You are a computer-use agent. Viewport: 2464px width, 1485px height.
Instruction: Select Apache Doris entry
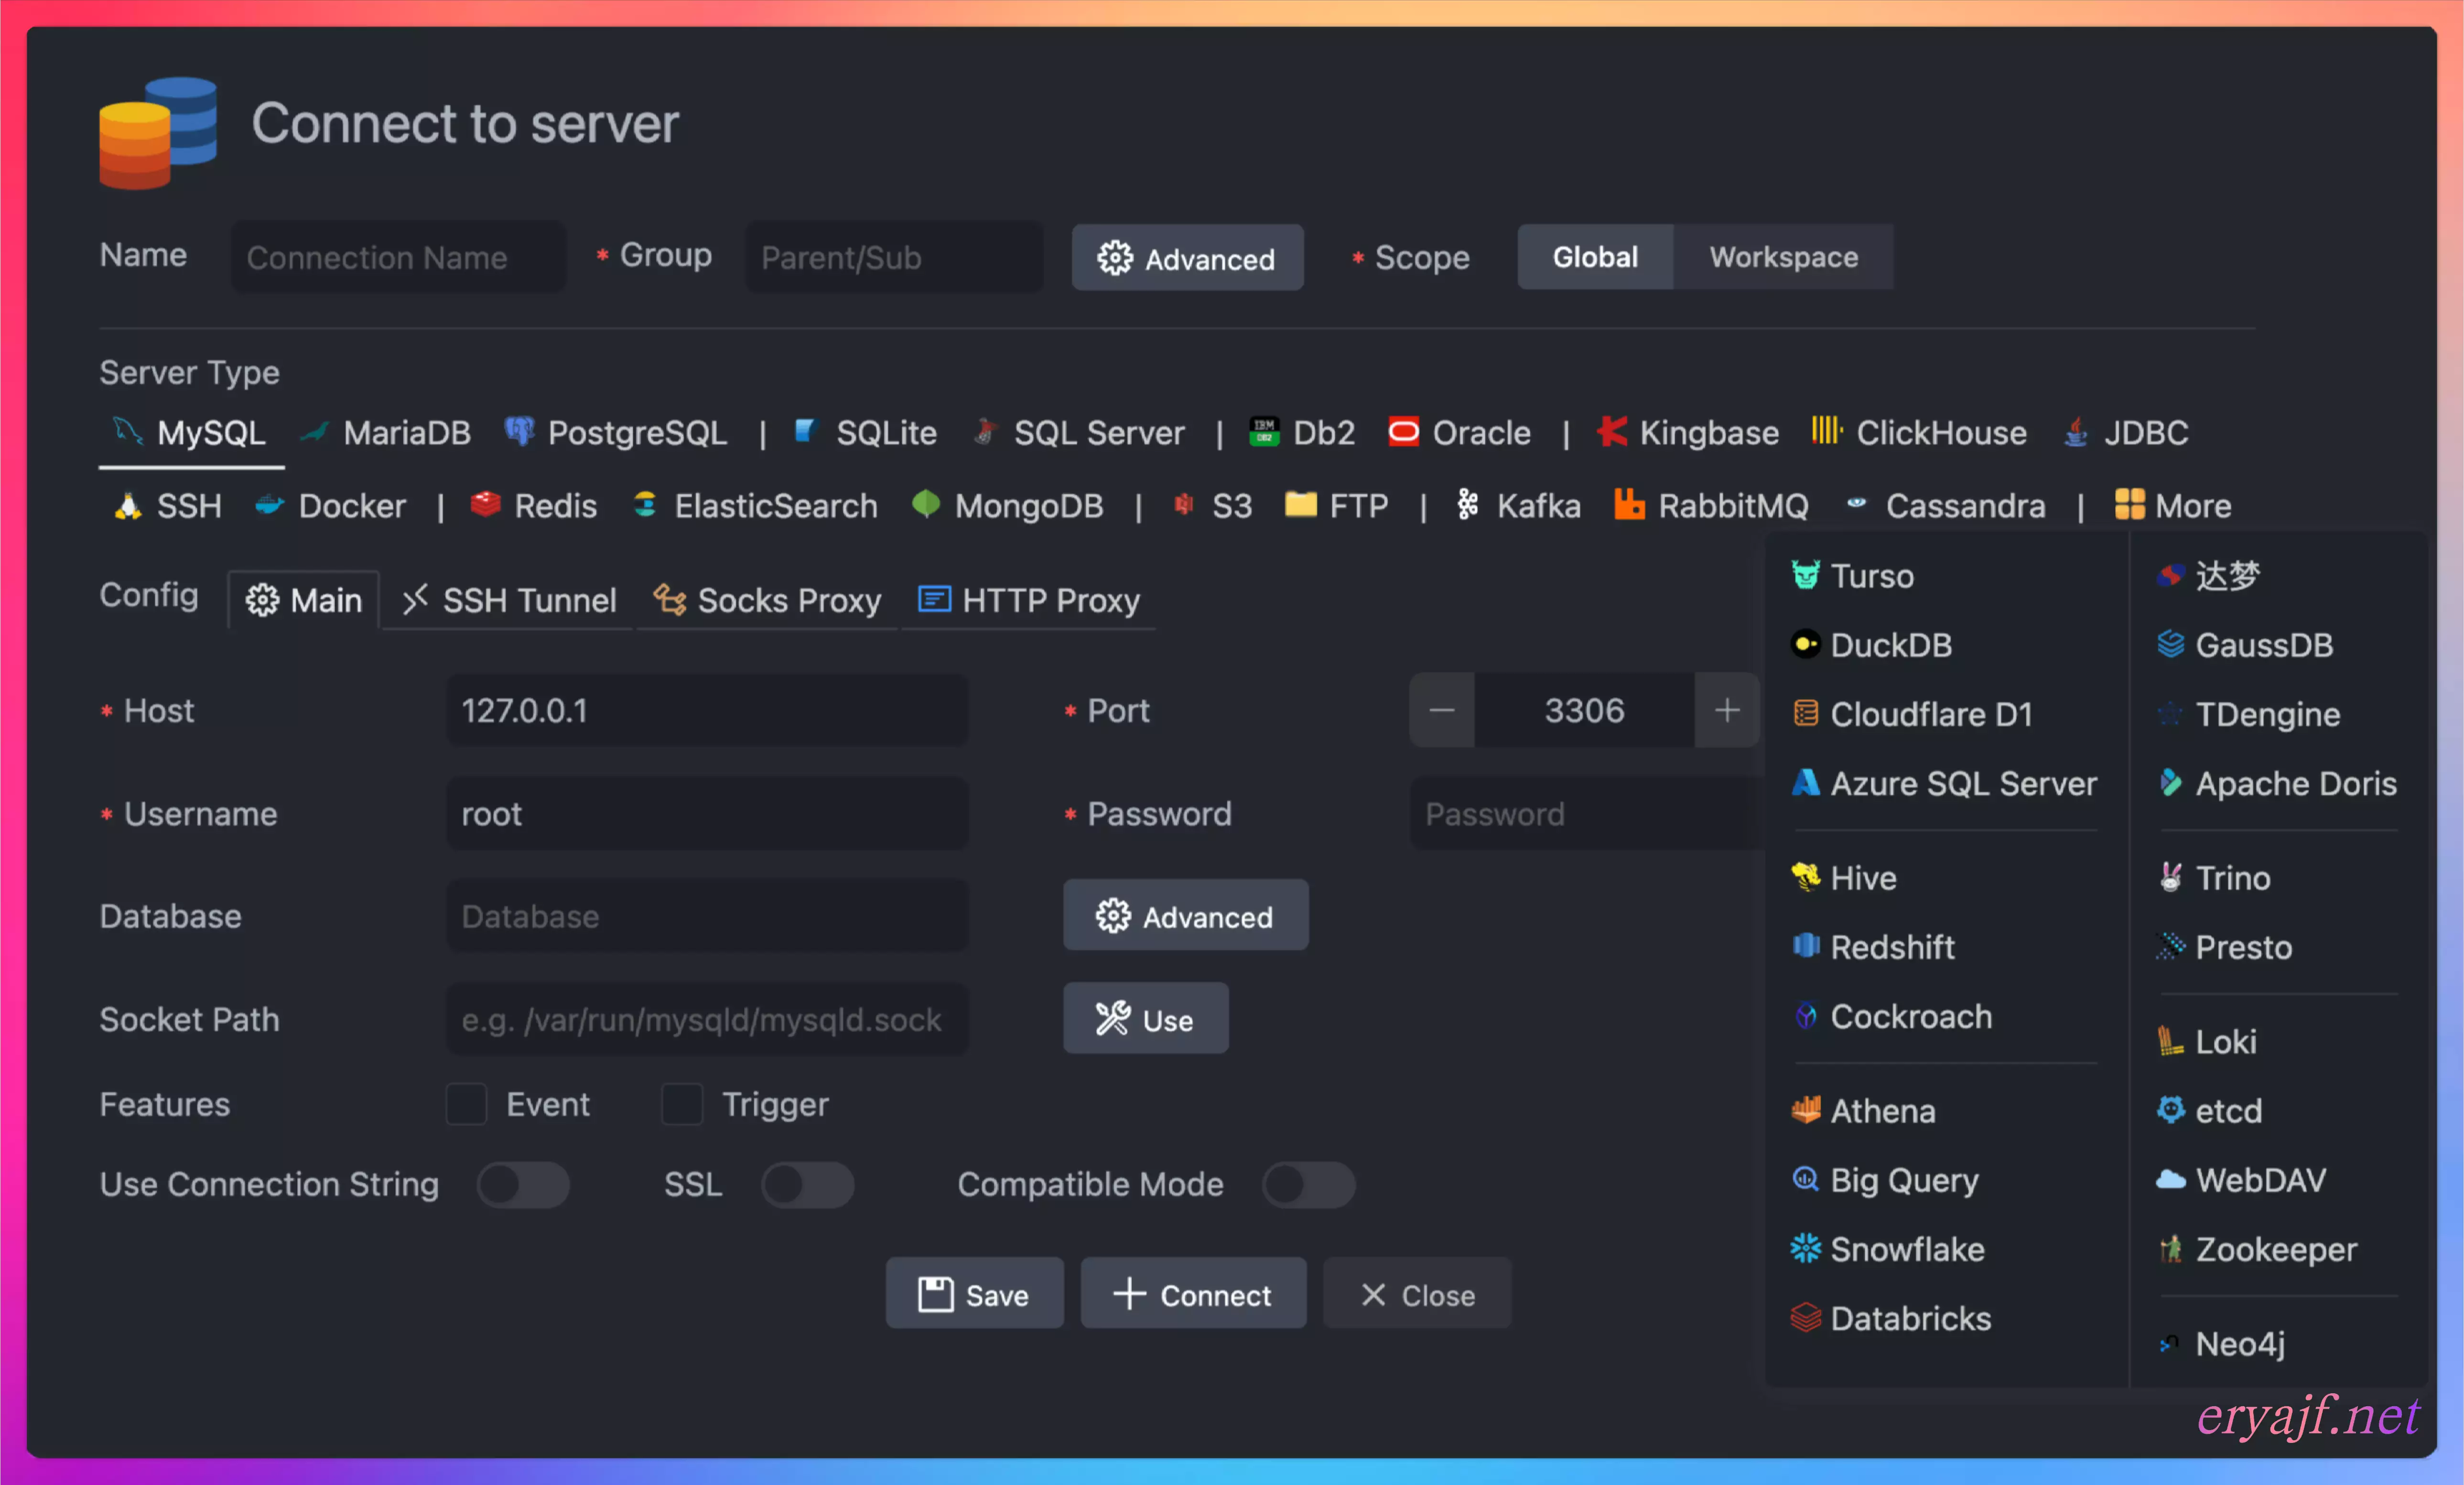[2276, 783]
